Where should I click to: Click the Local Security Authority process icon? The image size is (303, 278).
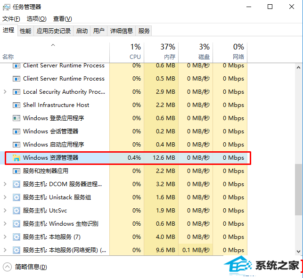16,92
